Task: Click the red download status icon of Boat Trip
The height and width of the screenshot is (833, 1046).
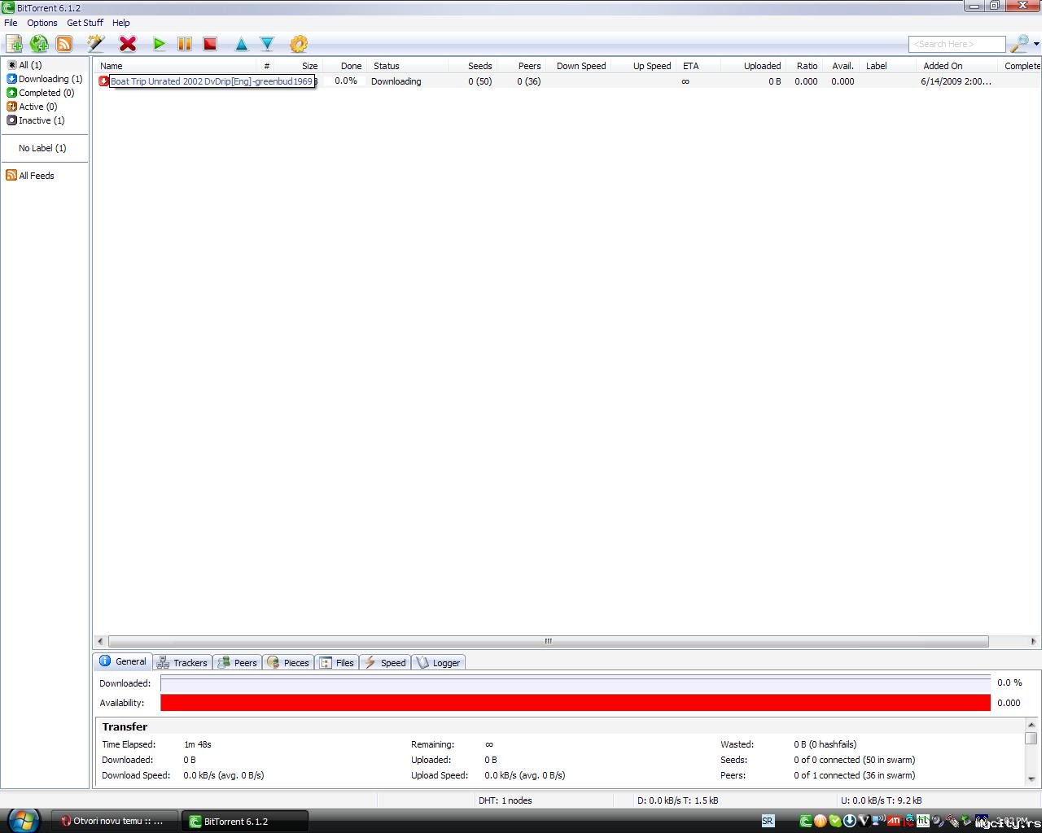Action: pos(103,81)
